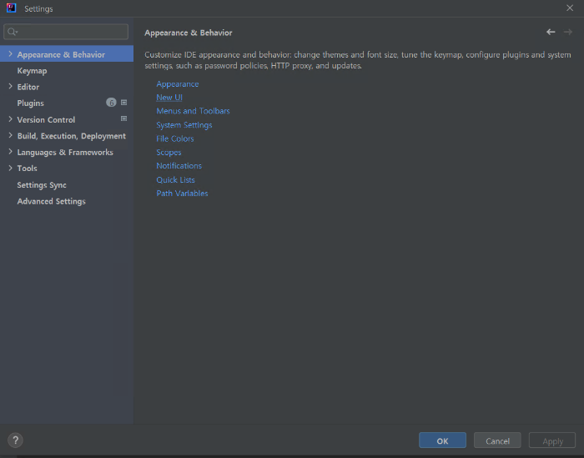Open the Appearance link

[x=177, y=84]
